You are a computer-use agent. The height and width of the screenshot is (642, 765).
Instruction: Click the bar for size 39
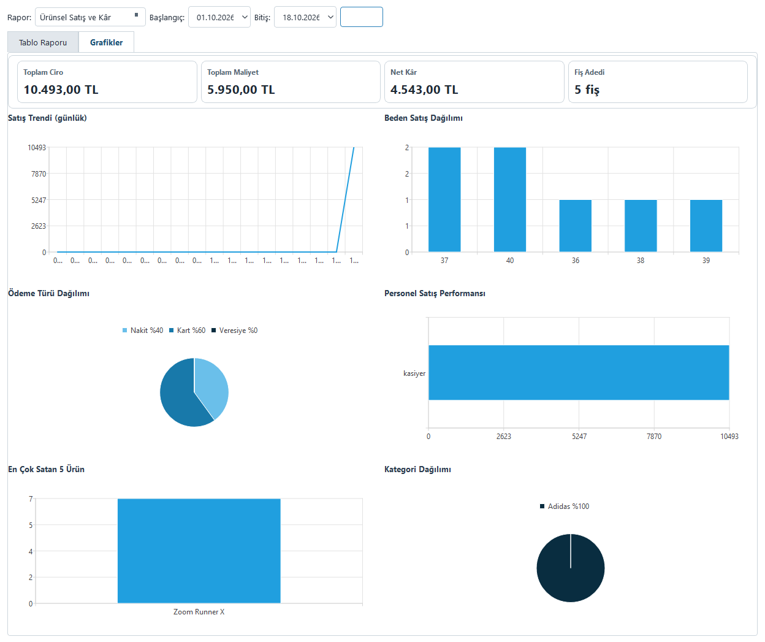(706, 226)
